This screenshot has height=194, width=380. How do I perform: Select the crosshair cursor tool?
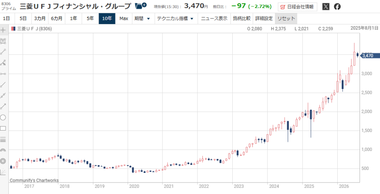point(3,30)
